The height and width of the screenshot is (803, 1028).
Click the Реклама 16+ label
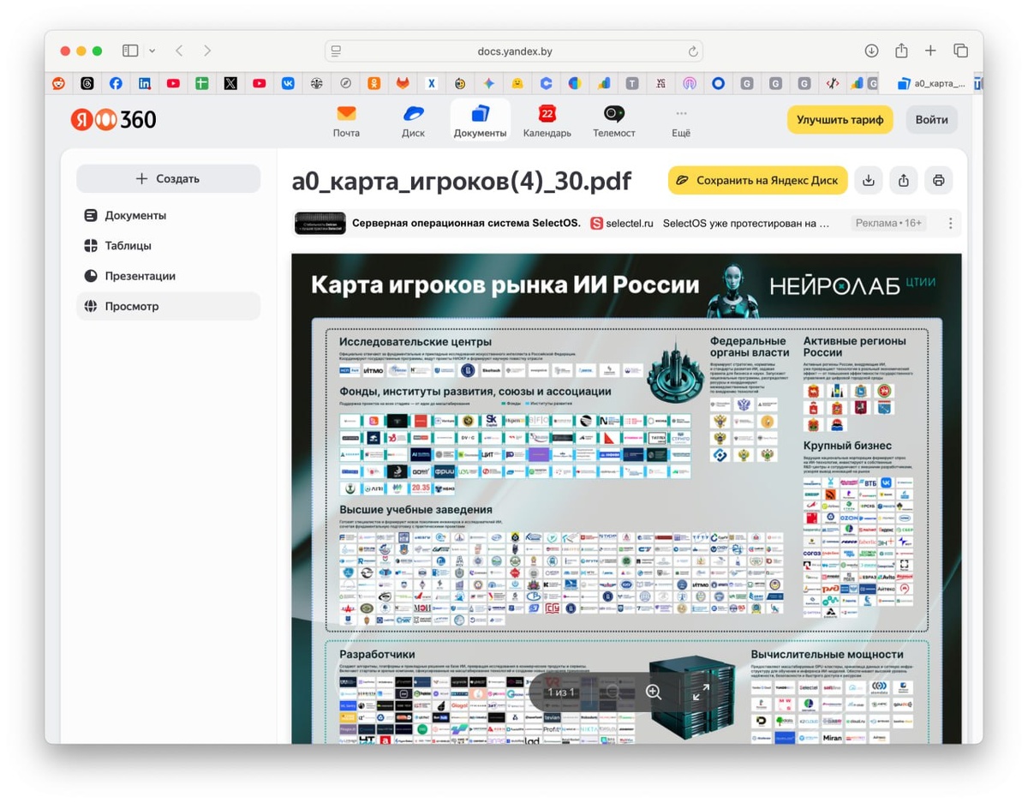[888, 223]
